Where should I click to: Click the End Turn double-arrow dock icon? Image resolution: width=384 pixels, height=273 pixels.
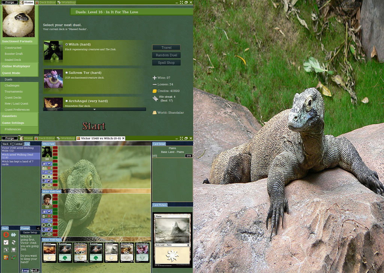click(x=14, y=235)
